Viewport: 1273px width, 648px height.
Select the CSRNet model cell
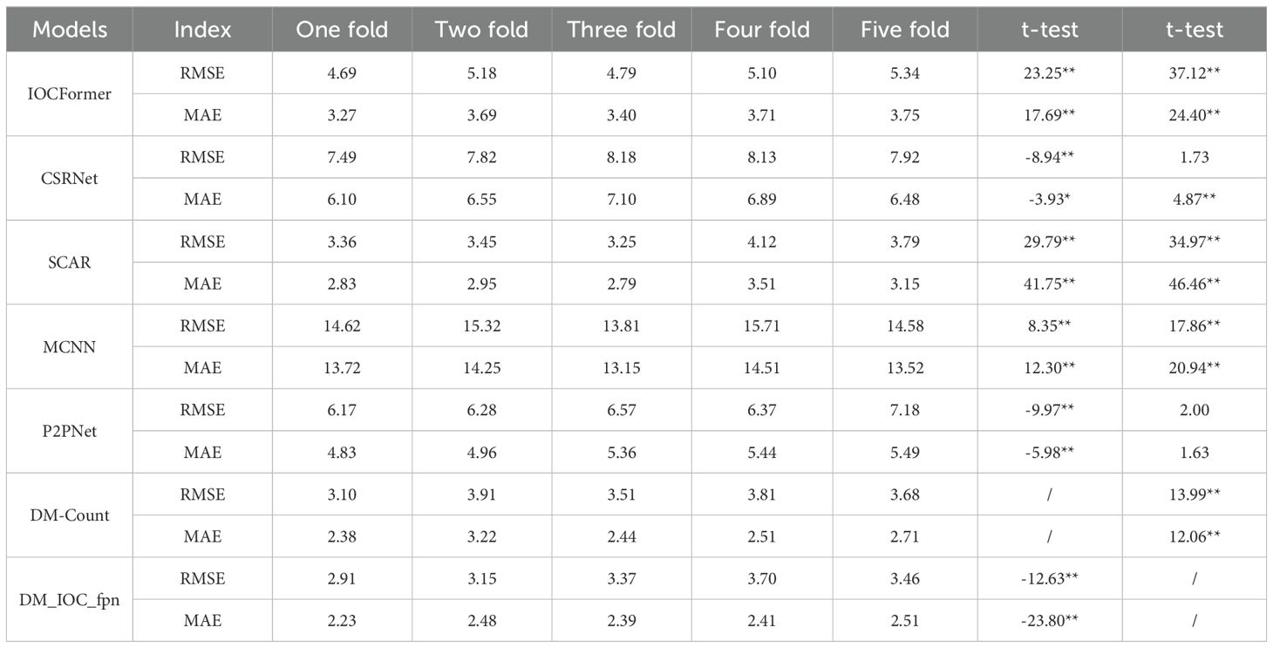[69, 178]
